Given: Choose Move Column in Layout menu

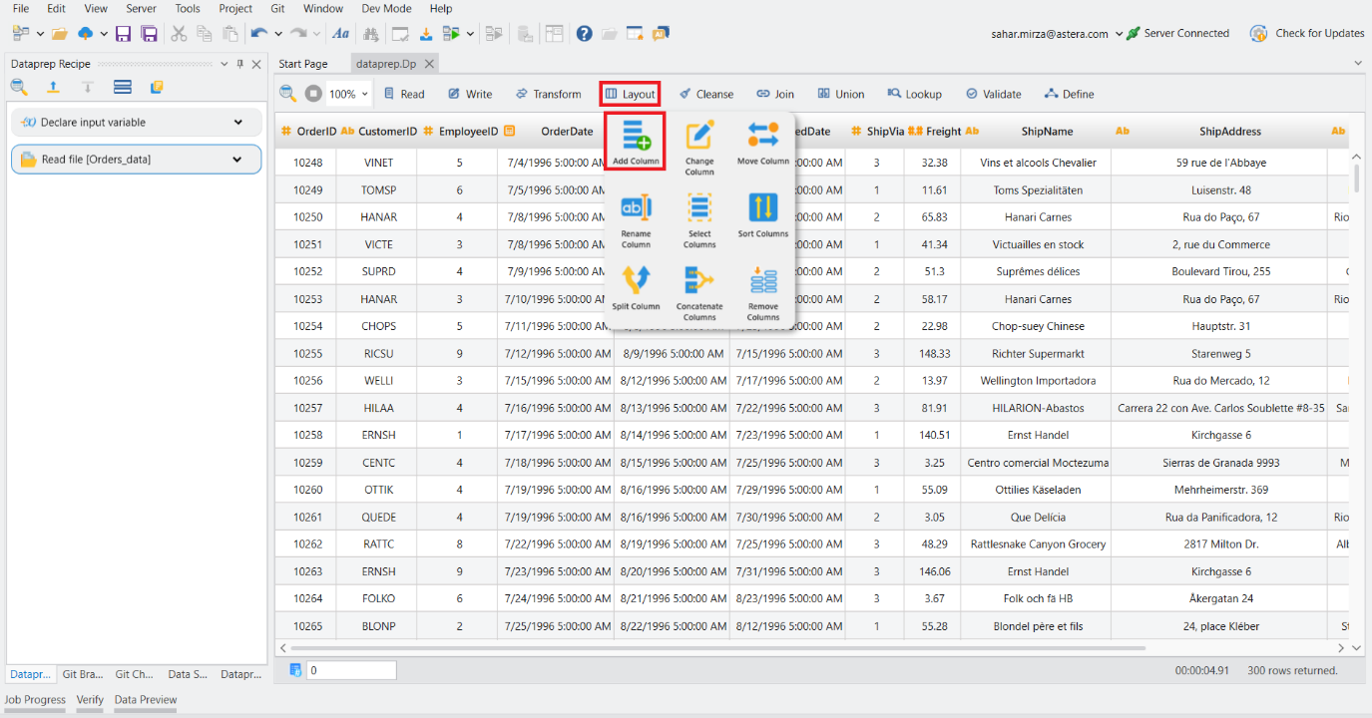Looking at the screenshot, I should point(762,136).
